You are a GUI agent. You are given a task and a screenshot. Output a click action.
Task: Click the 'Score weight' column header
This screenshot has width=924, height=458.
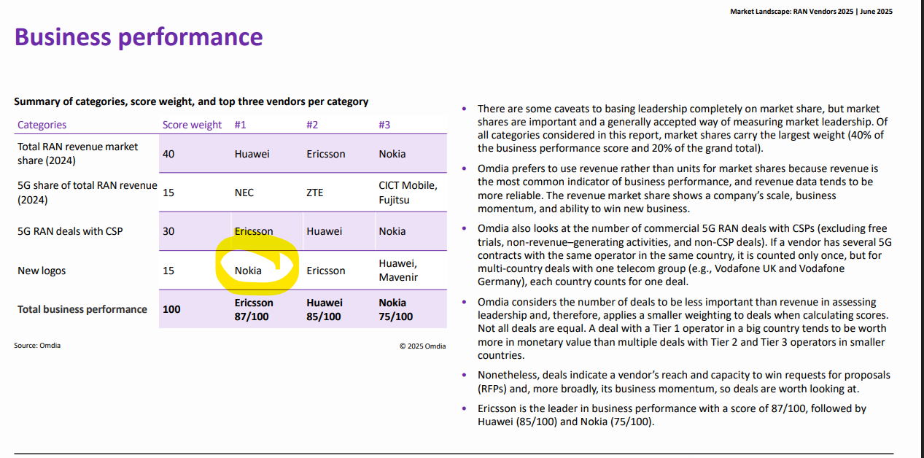(192, 125)
